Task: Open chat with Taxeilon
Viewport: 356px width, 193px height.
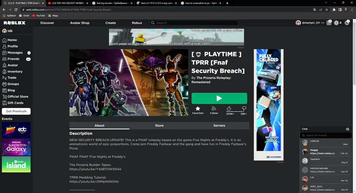Action: [x=326, y=161]
